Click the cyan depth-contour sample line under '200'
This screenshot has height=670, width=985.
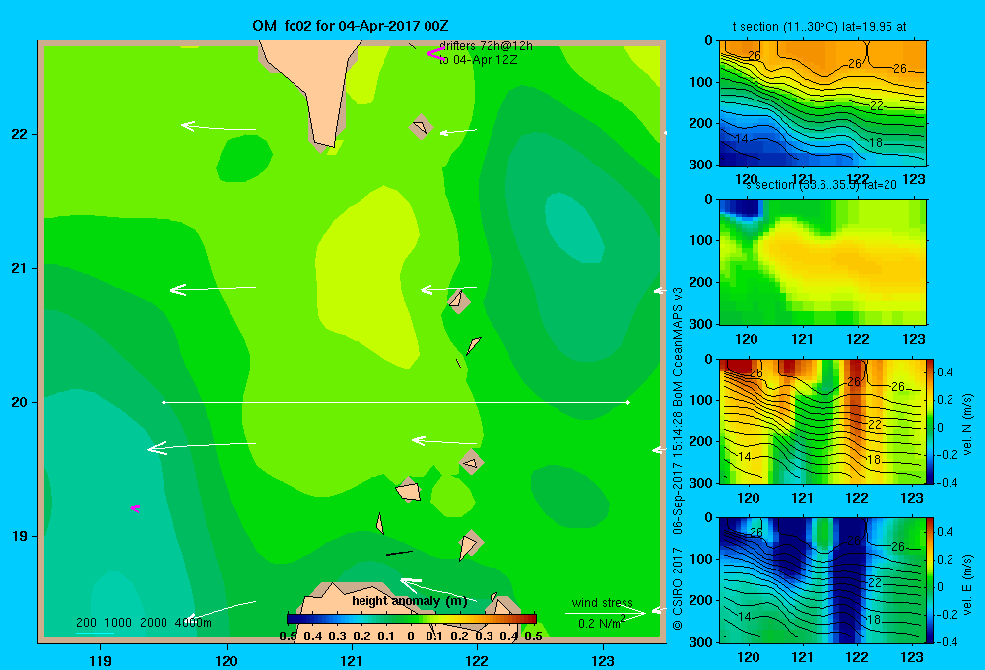point(95,632)
